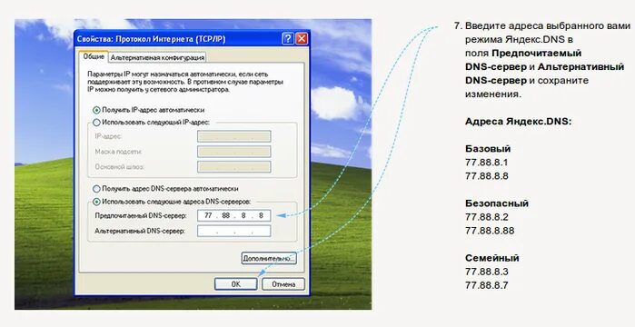Click the Базовый address 77.88.8.8 in list
635x327 pixels.
click(x=486, y=176)
